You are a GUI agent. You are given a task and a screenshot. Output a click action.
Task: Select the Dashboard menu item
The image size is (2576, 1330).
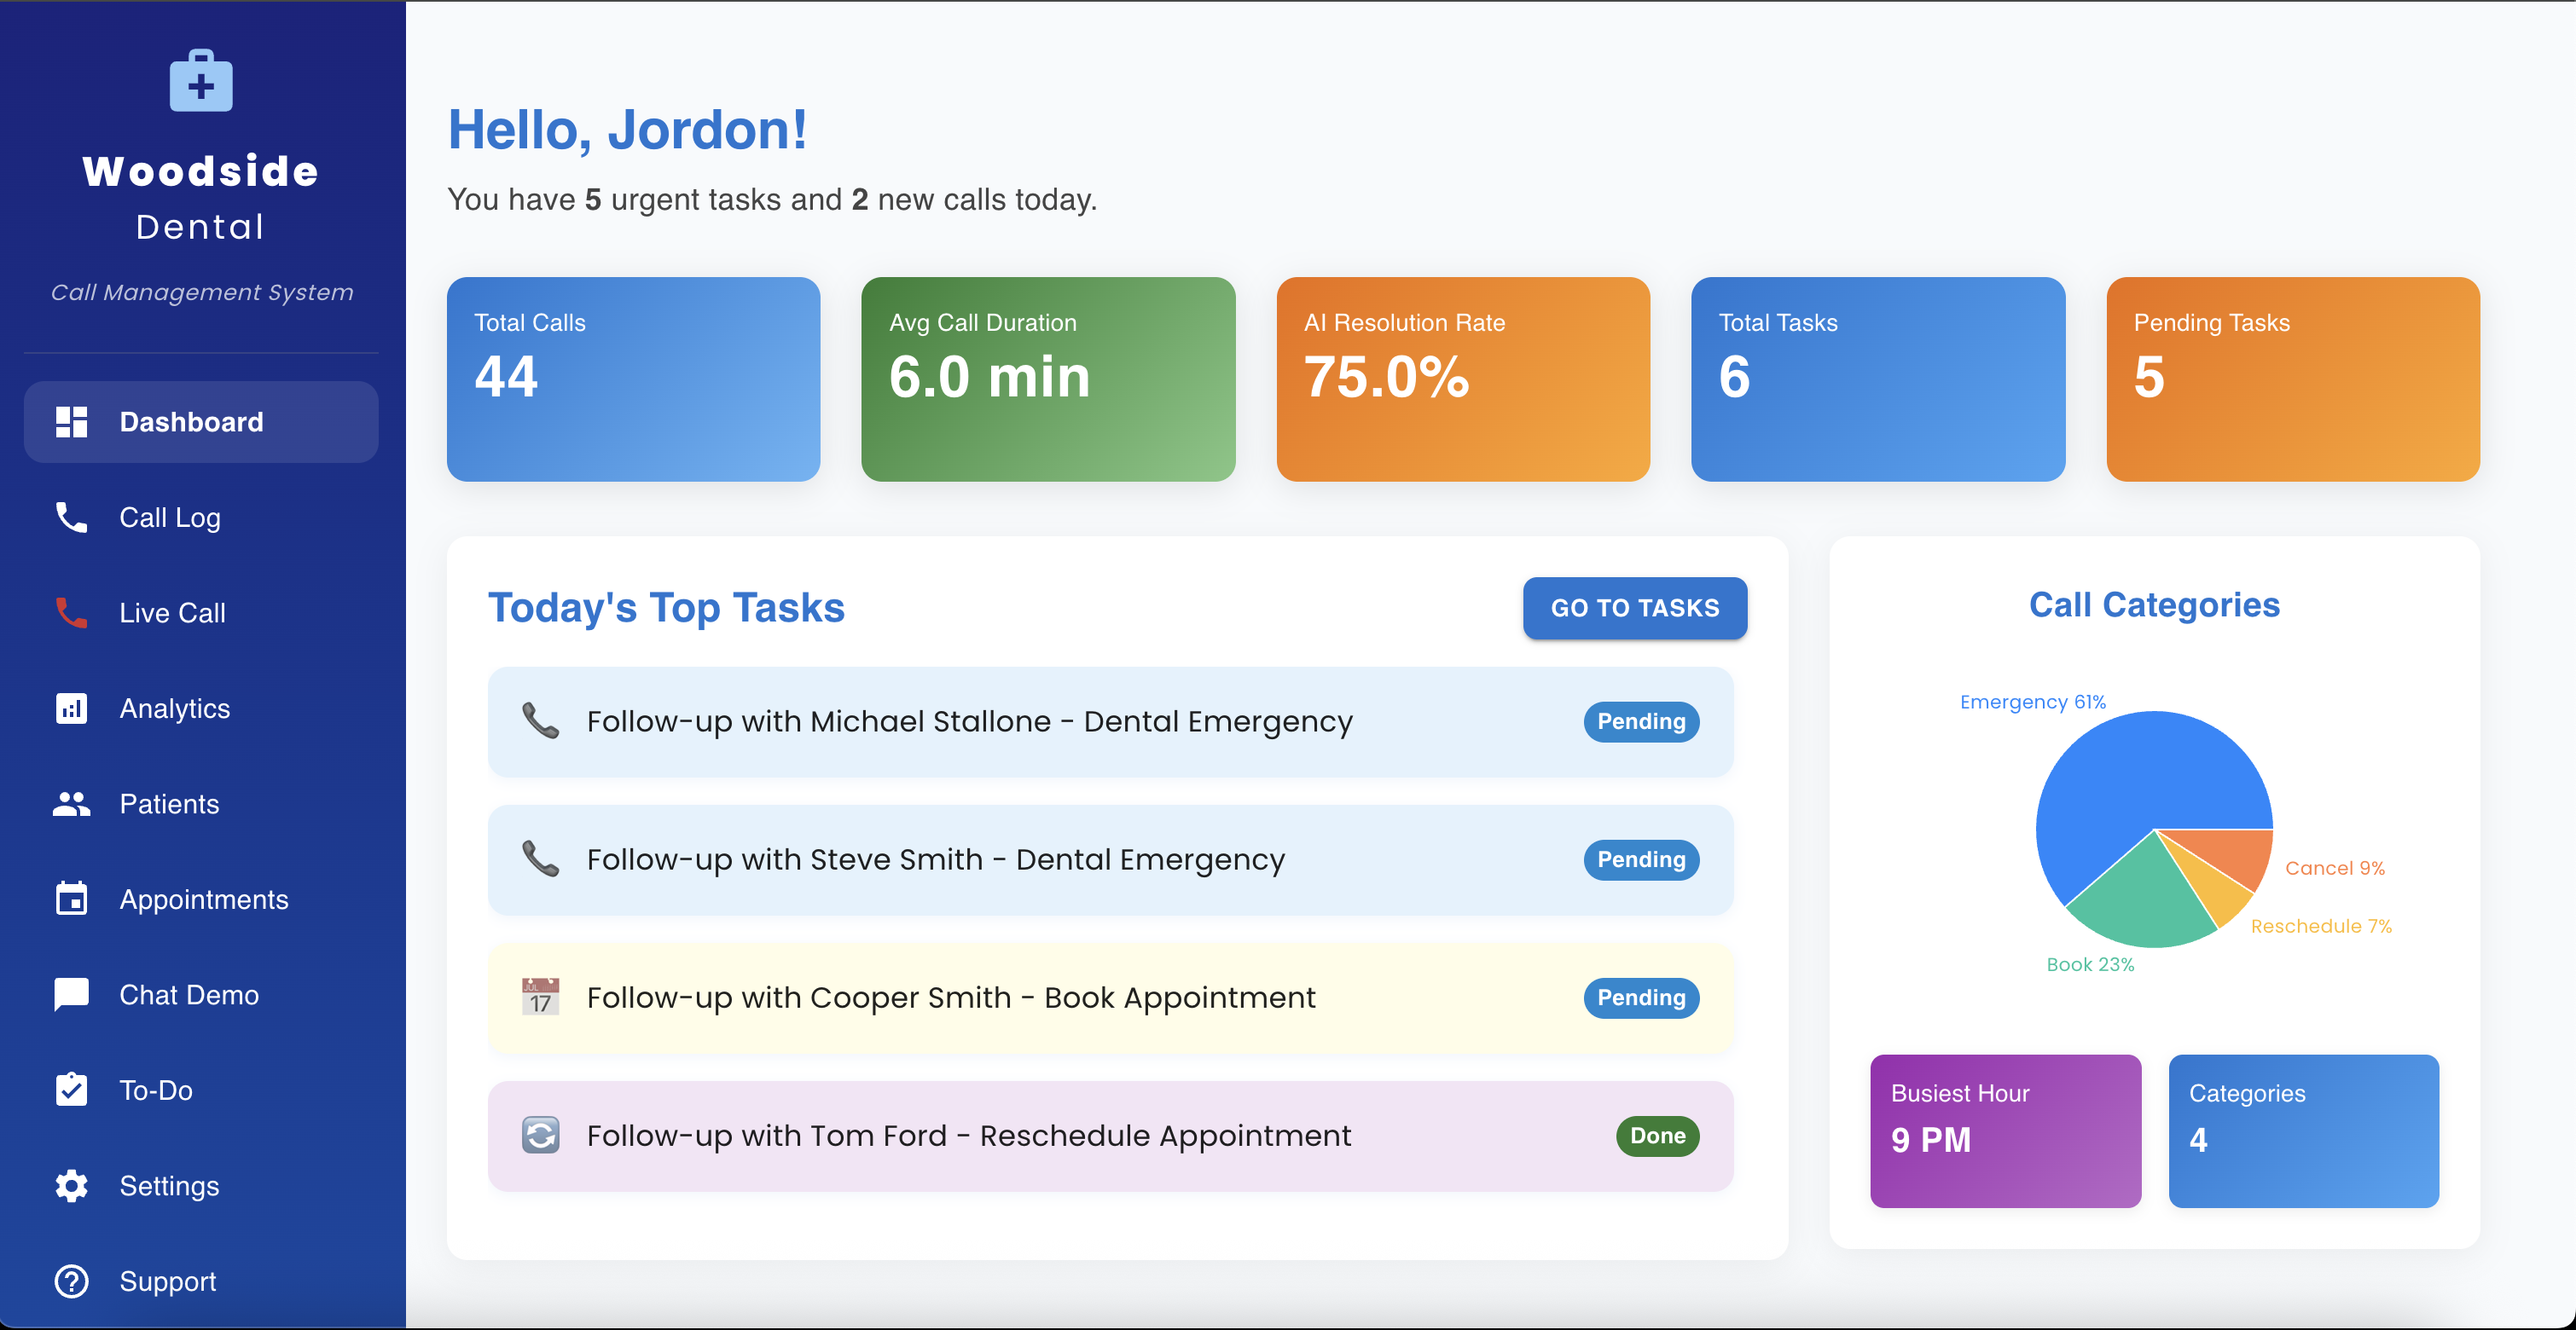tap(201, 422)
